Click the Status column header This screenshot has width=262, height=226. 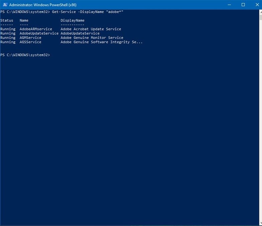click(x=7, y=20)
